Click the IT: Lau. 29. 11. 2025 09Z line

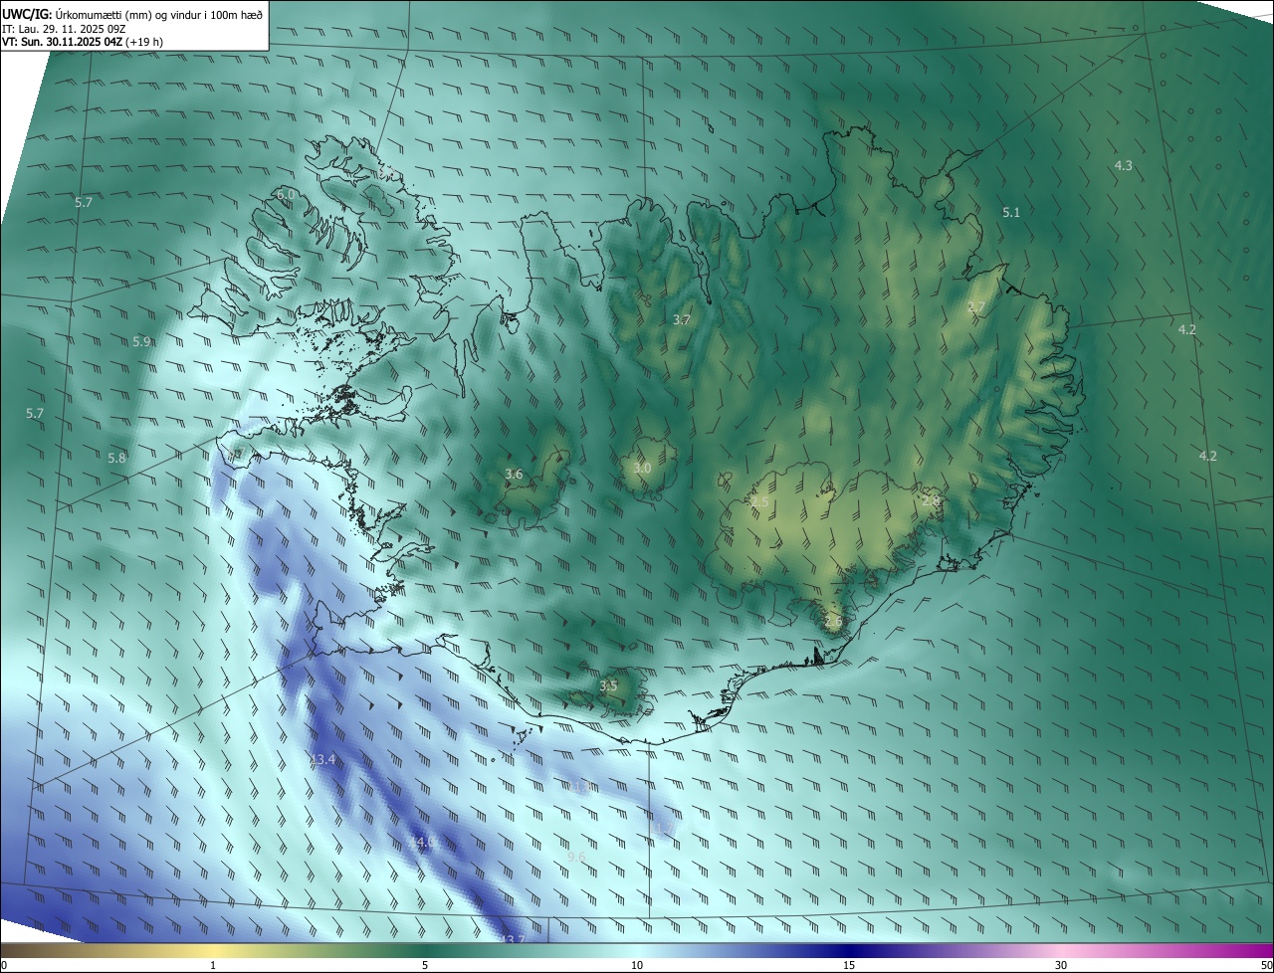[64, 28]
